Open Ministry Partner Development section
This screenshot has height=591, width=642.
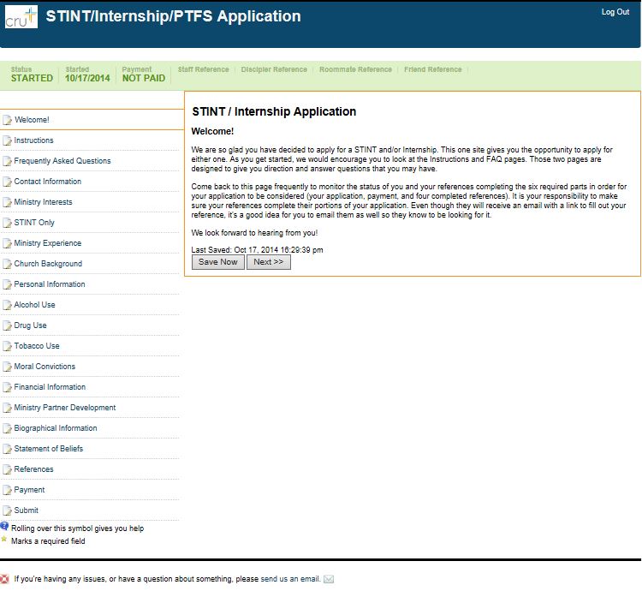(65, 408)
